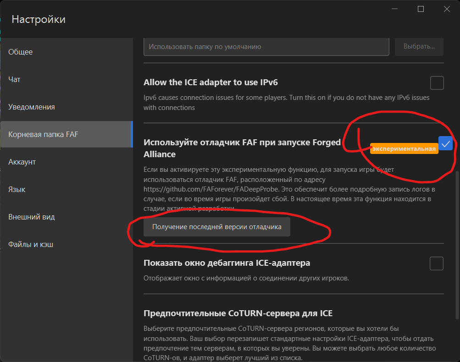Focus the default folder path field
The height and width of the screenshot is (362, 460).
click(x=266, y=47)
